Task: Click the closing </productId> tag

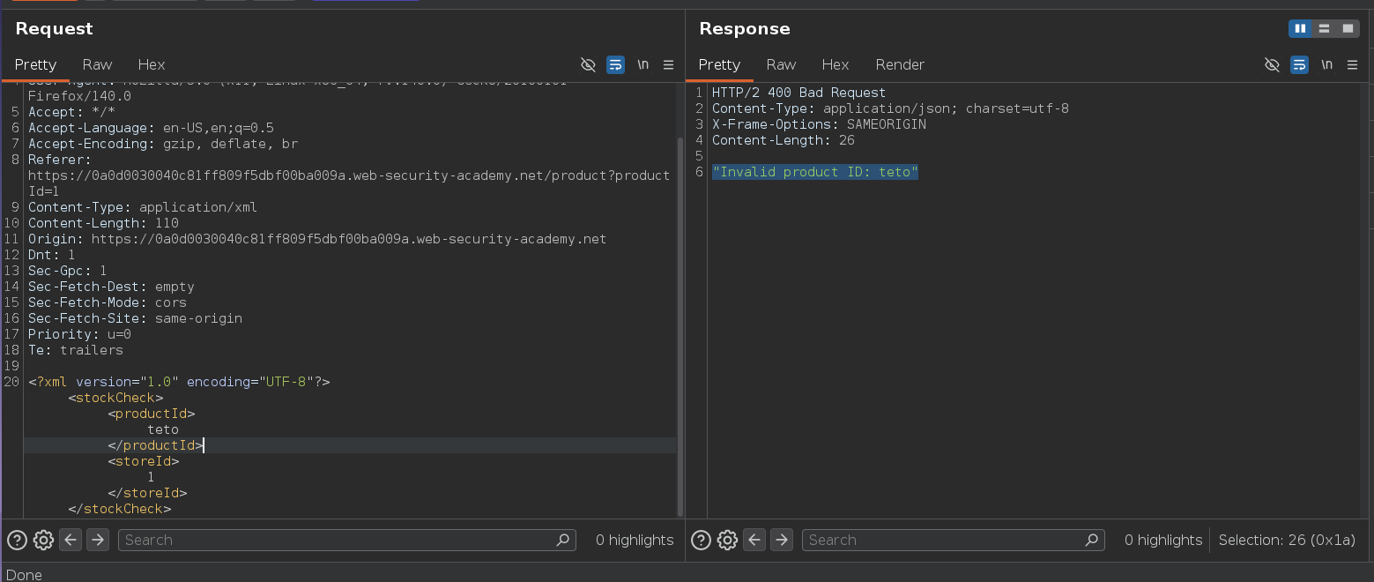Action: tap(155, 445)
